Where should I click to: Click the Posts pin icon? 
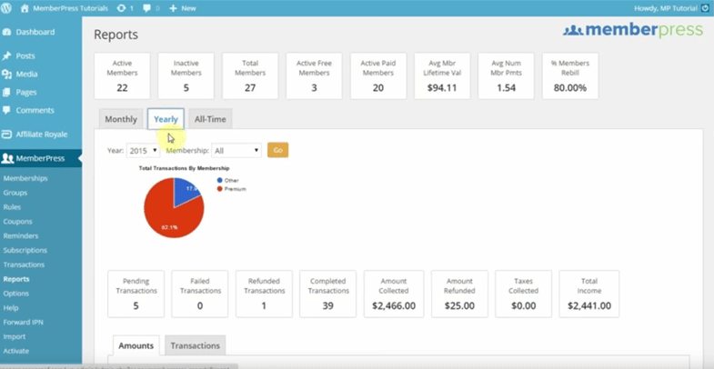pyautogui.click(x=6, y=56)
